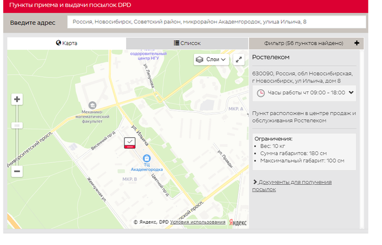Click the map zoom slider handle
Image resolution: width=382 pixels, height=245 pixels.
click(x=17, y=125)
